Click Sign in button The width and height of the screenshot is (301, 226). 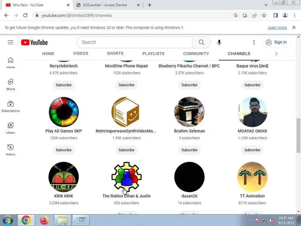pos(277,42)
